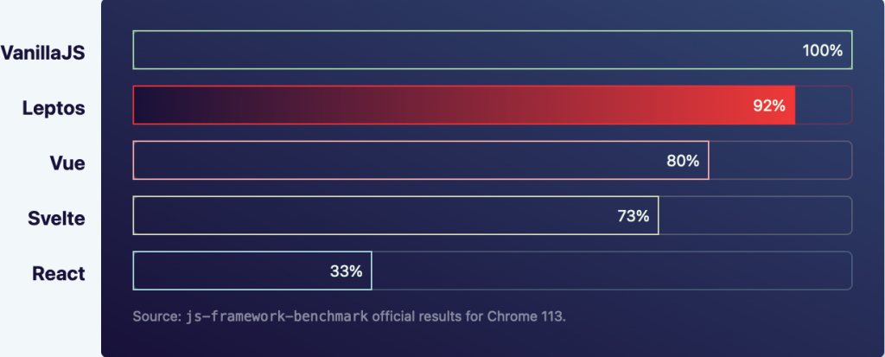Click the VanillaJS label
885x357 pixels.
click(x=43, y=53)
